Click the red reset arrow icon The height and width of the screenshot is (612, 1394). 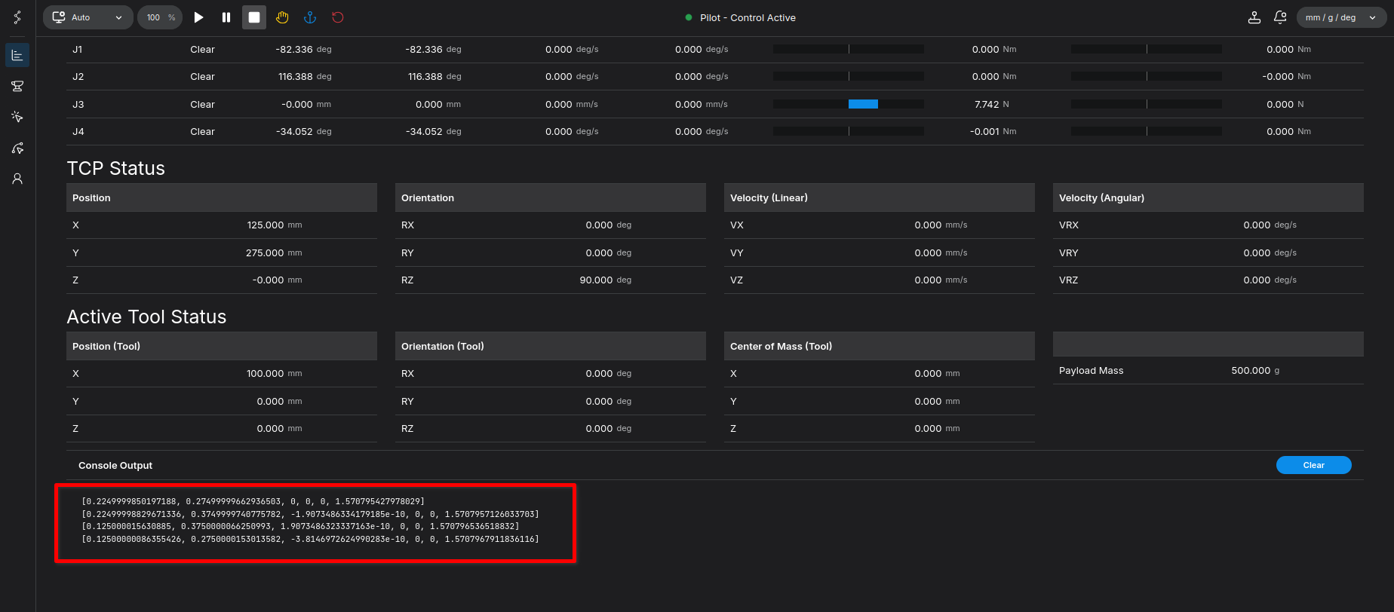pyautogui.click(x=338, y=17)
